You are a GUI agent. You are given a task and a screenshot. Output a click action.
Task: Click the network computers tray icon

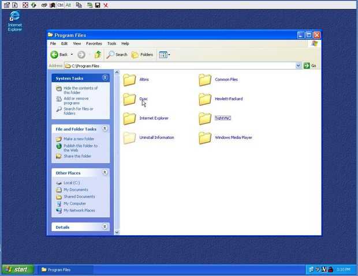coord(311,270)
